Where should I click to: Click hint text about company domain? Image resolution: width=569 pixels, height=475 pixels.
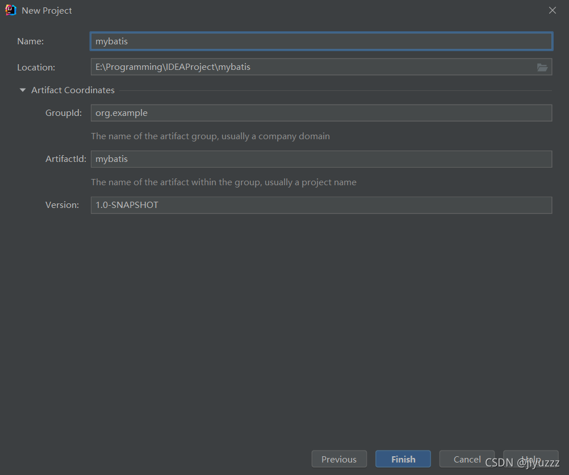coord(211,136)
